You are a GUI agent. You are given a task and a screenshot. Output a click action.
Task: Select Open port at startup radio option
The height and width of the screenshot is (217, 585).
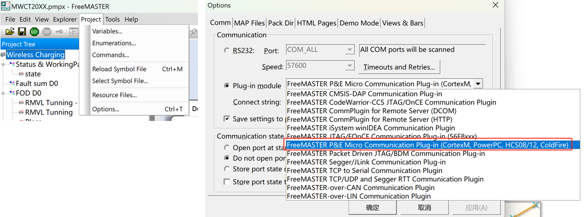pyautogui.click(x=227, y=148)
